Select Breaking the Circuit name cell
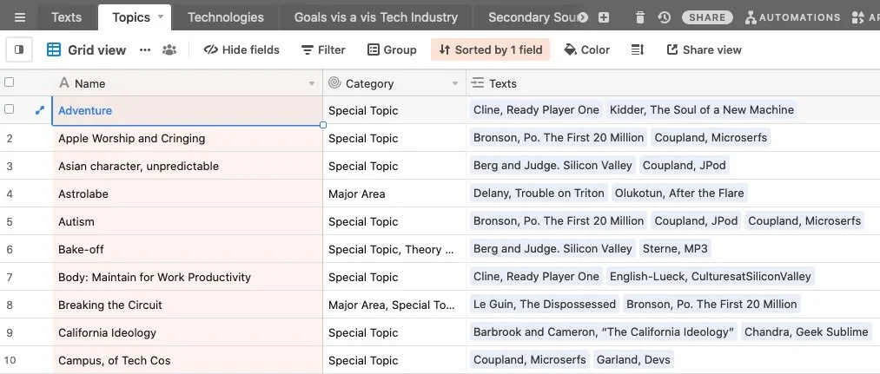Screen dimensions: 880x374 188,305
